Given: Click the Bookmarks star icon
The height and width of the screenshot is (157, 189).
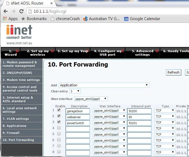Looking at the screenshot, I should 23,19.
